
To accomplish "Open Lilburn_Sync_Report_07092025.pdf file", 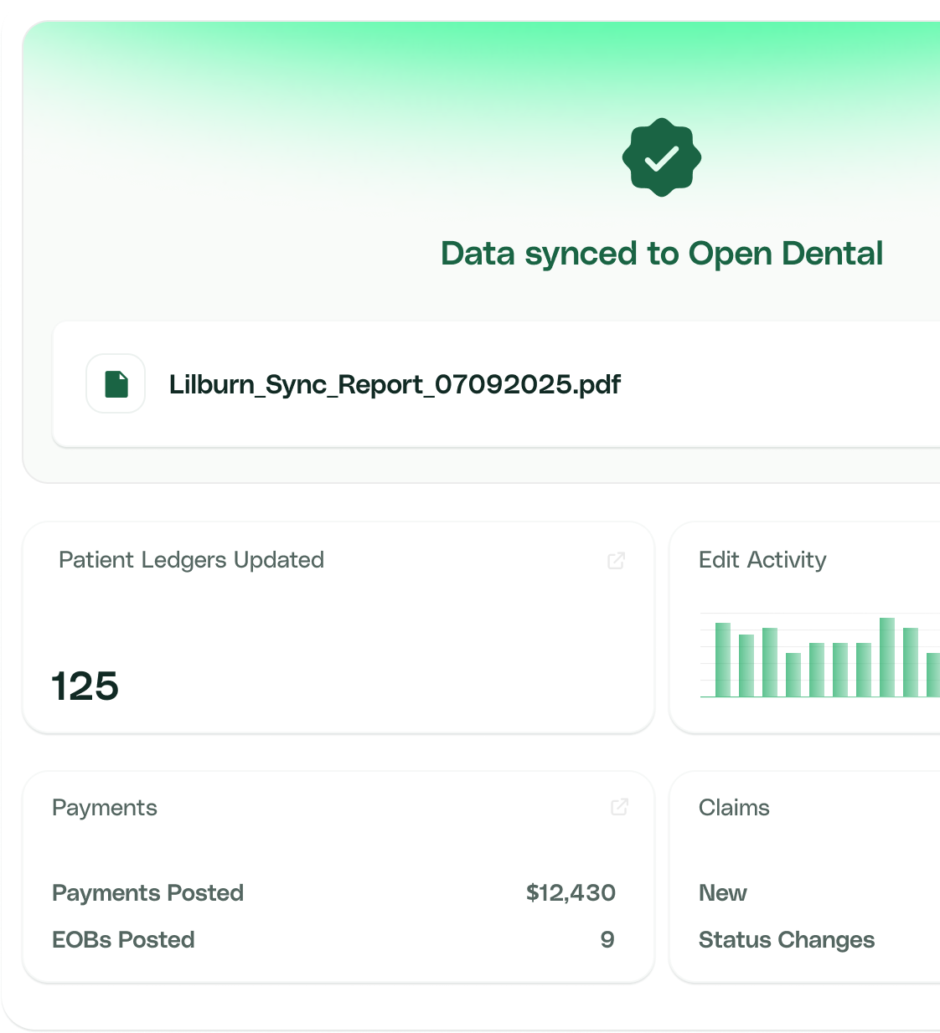I will click(x=395, y=384).
